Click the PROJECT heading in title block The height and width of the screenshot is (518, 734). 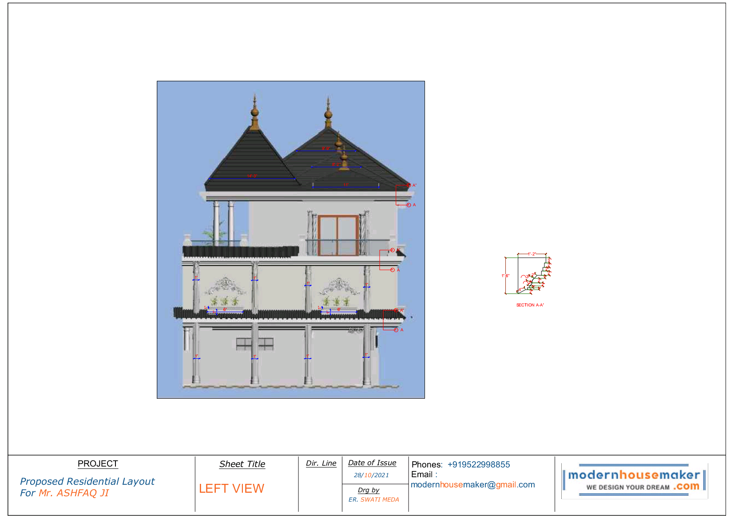[98, 463]
